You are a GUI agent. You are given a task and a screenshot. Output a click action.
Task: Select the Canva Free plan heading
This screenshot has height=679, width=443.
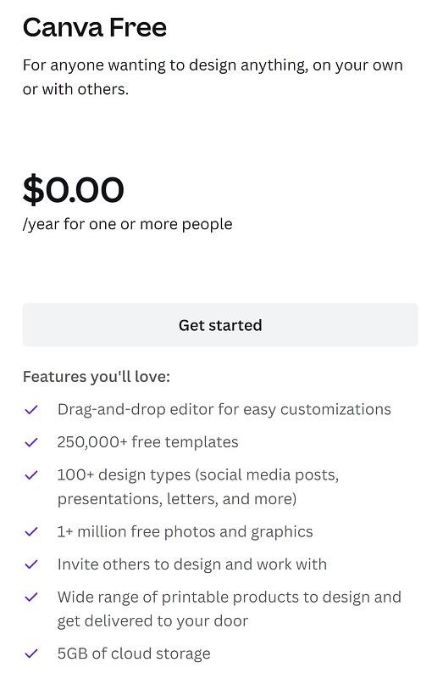tap(95, 27)
